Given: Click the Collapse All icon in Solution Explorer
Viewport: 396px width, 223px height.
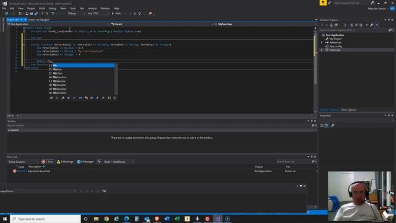Looking at the screenshot, I should (356, 25).
